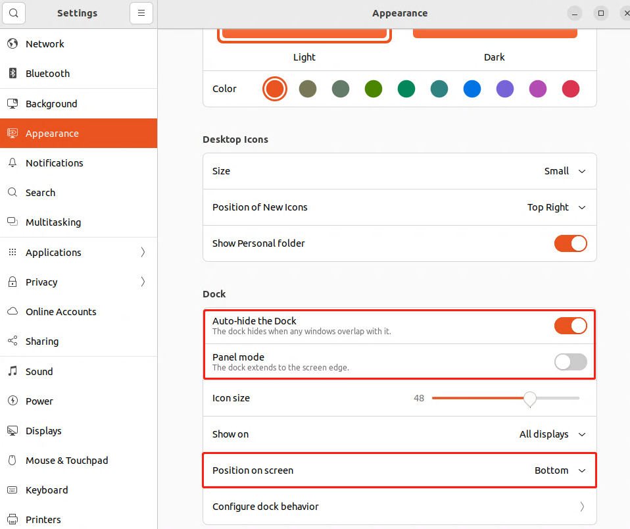Open Position of New Icons dropdown
630x529 pixels.
click(x=556, y=207)
